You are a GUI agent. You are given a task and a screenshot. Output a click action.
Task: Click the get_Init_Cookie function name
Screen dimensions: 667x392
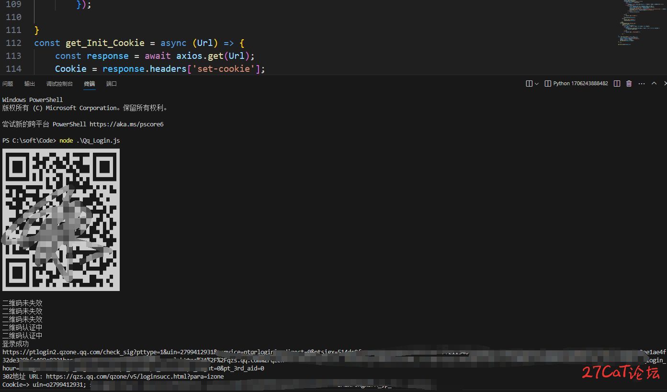pos(105,43)
